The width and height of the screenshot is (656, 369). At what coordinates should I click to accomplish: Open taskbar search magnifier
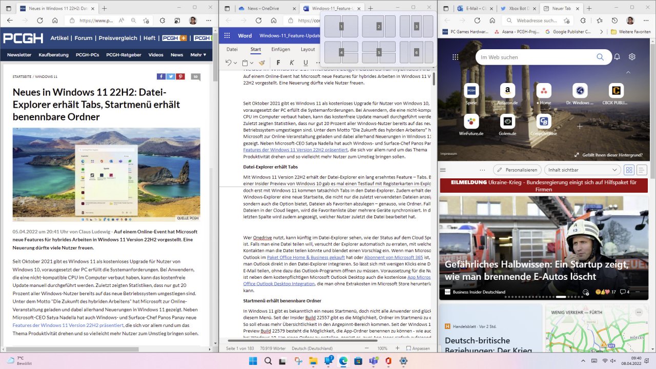[268, 361]
